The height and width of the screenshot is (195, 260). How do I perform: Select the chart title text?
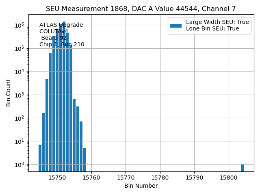click(x=141, y=9)
